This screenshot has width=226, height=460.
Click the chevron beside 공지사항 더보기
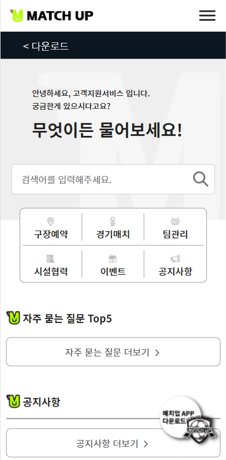pyautogui.click(x=146, y=444)
